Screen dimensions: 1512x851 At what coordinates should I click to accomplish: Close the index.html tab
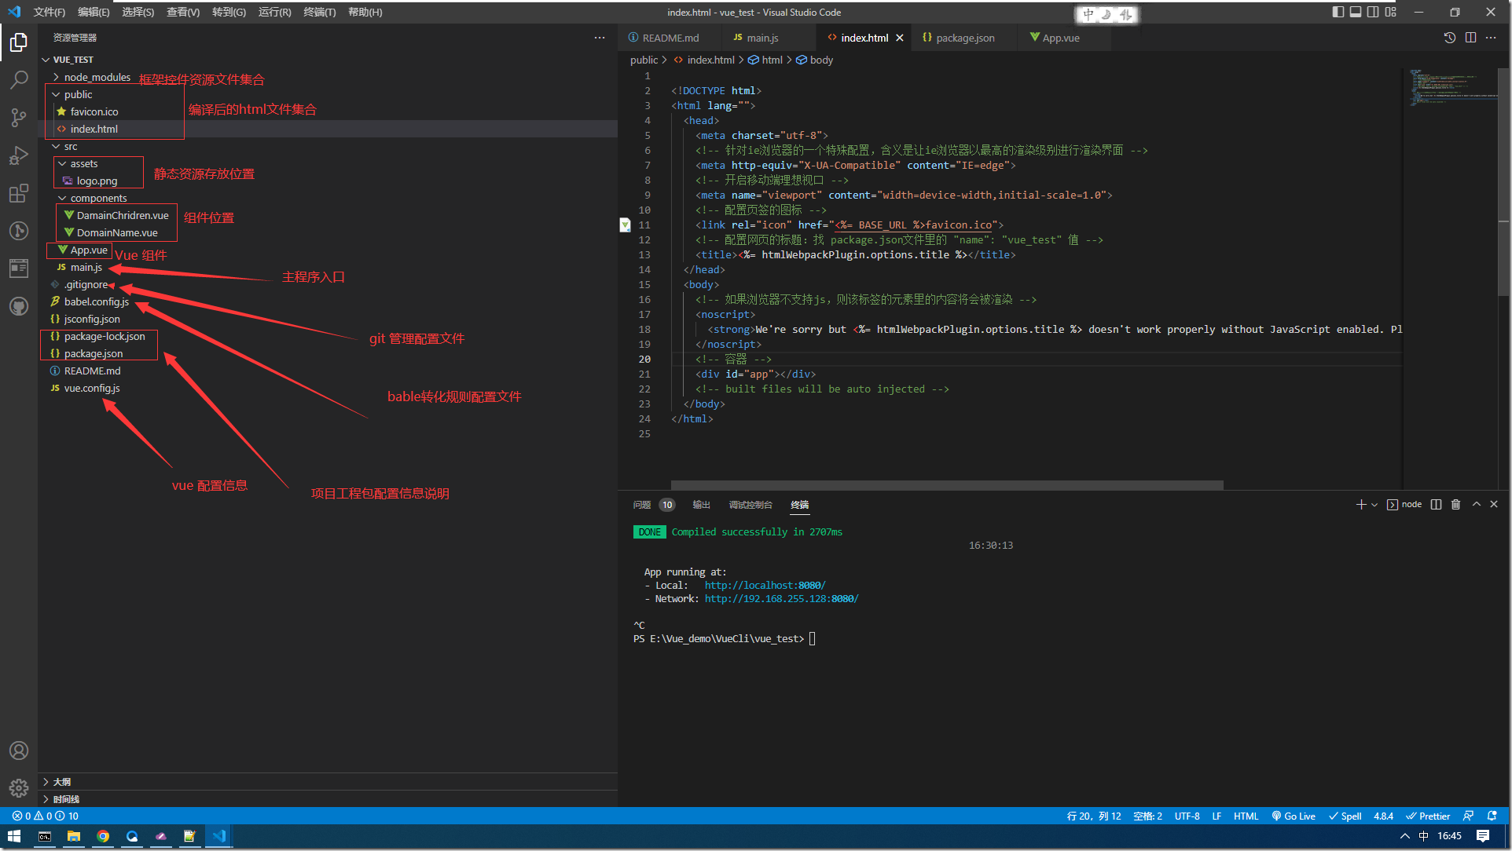(x=900, y=38)
